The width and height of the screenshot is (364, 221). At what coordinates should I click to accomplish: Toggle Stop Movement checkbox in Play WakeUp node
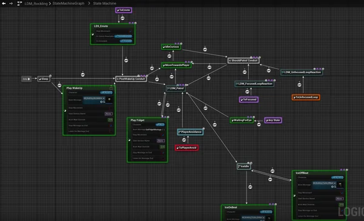click(x=111, y=108)
